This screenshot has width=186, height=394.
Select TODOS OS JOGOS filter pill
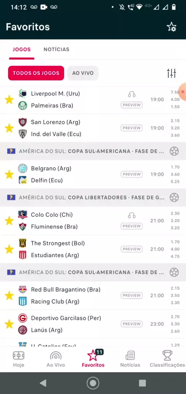click(36, 73)
